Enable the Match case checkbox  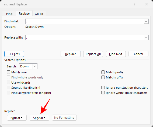click(x=9, y=72)
